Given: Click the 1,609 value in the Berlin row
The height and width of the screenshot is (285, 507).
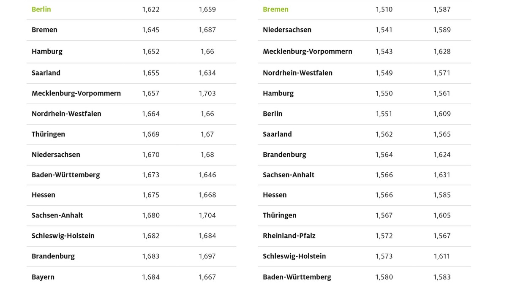Looking at the screenshot, I should [442, 114].
